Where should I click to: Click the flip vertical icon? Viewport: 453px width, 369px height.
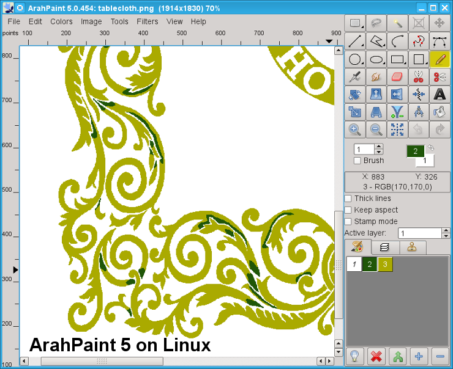click(x=376, y=94)
